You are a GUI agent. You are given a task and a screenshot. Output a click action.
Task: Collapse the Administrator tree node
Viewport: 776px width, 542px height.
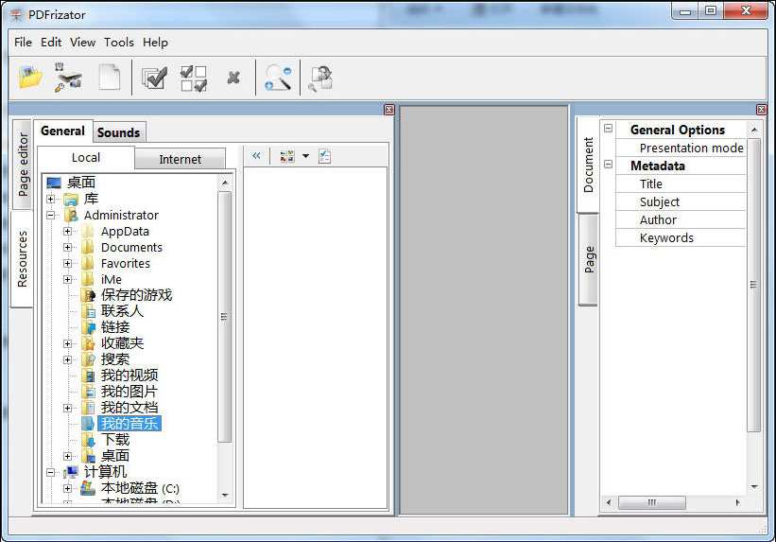(50, 215)
